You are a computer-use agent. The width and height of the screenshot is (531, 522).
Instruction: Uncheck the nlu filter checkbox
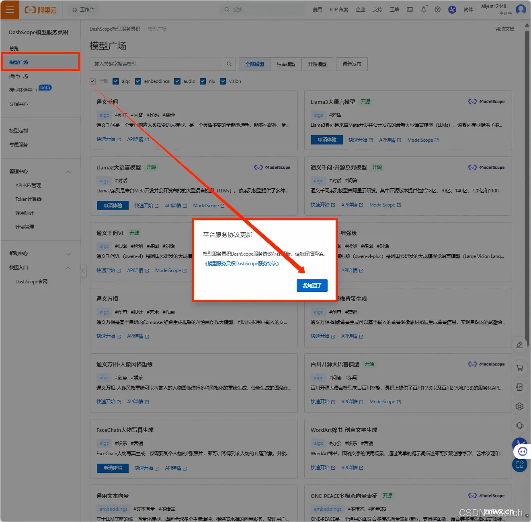pyautogui.click(x=203, y=81)
